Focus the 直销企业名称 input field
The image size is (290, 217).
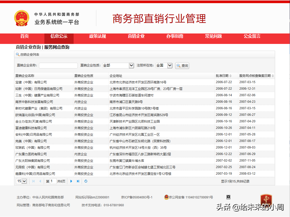tap(58, 66)
